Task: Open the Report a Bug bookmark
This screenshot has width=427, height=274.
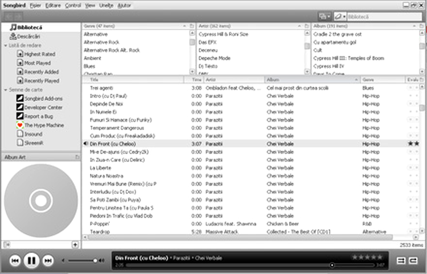Action: pyautogui.click(x=35, y=117)
